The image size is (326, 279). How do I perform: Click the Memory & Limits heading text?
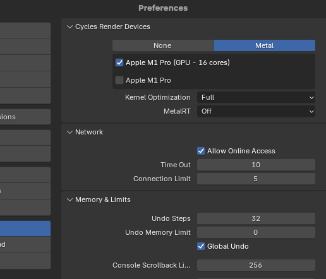point(103,199)
